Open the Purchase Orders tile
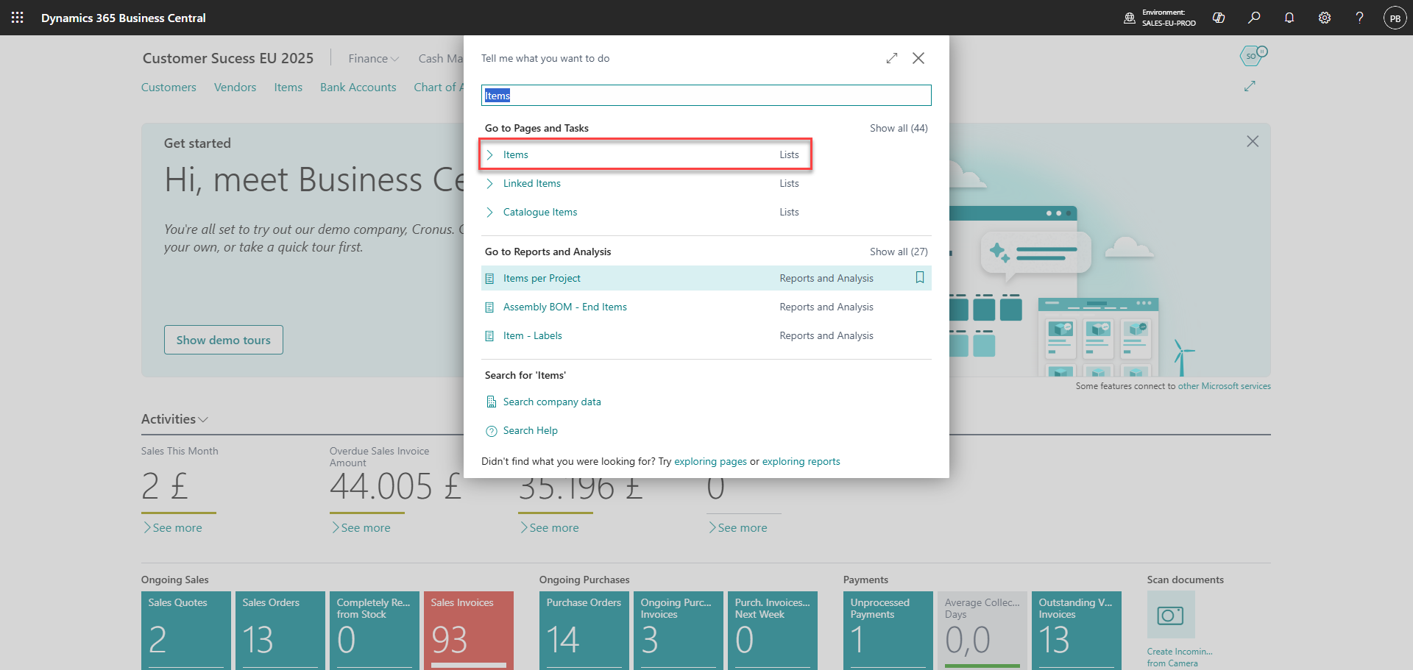Screen dimensions: 1413x670 pyautogui.click(x=584, y=630)
